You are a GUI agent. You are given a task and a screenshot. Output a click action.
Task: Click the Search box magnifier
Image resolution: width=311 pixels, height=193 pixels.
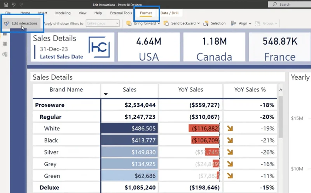tap(275, 4)
